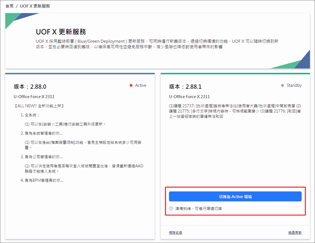Select list item 2. 身為系統管理者的你
The image size is (315, 243).
pos(42,133)
